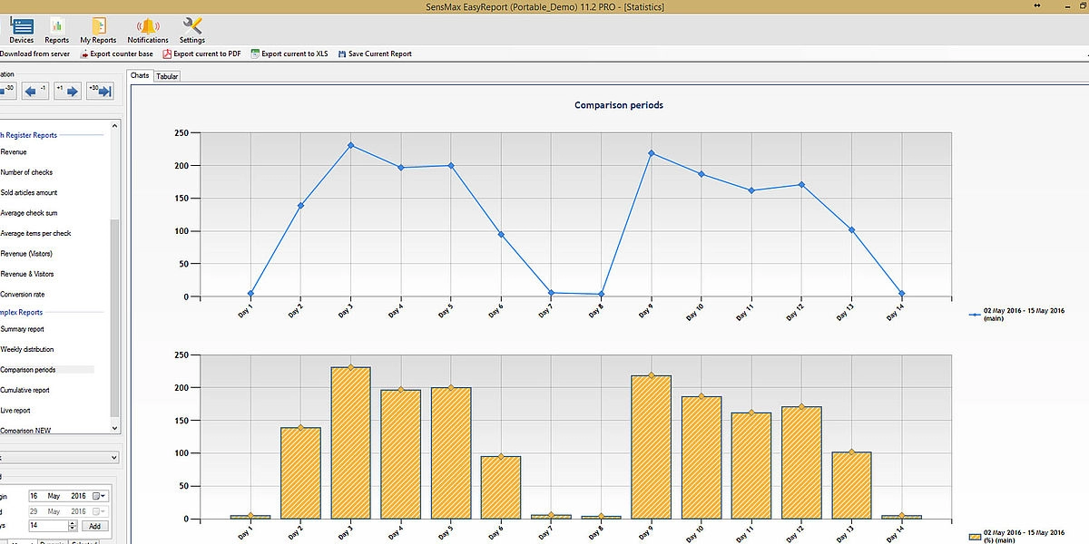Viewport: 1089px width, 544px height.
Task: Select the Charts tab
Action: [x=140, y=76]
